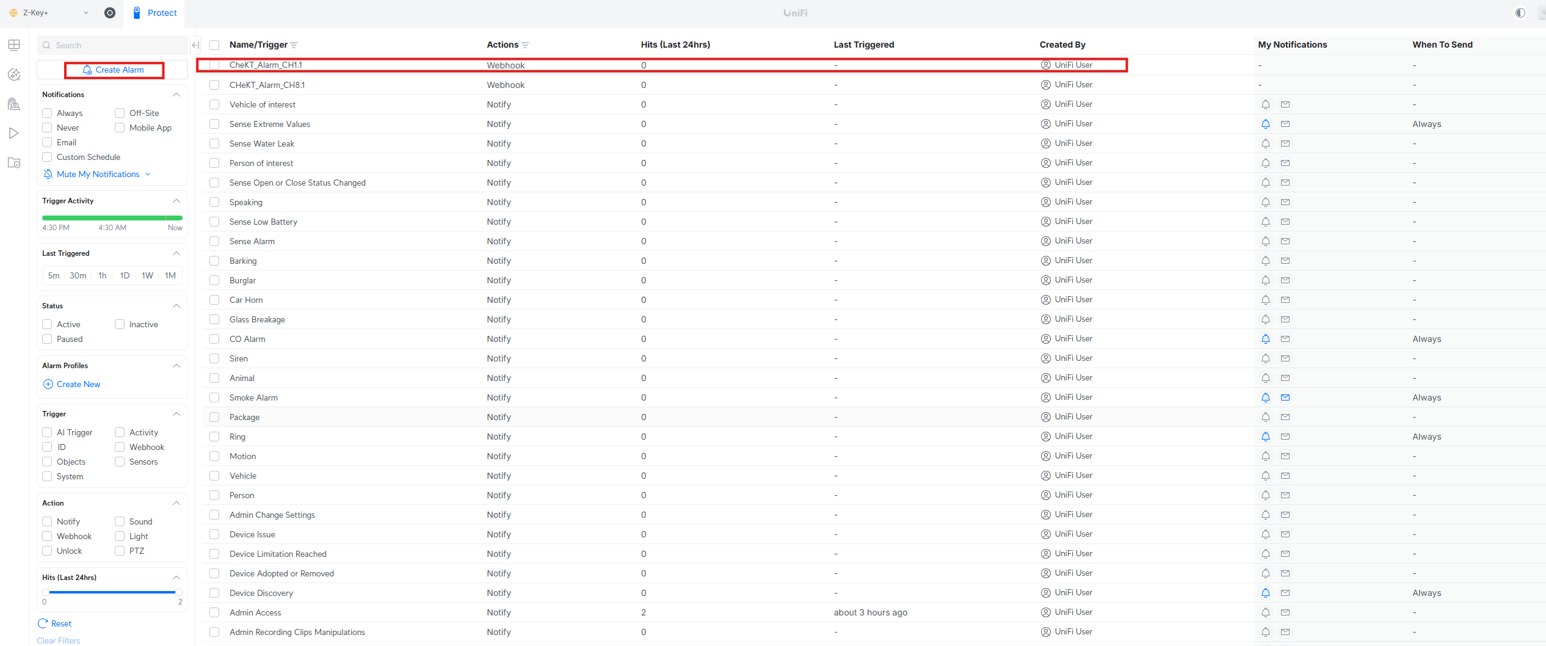Collapse the filter sidebar panel arrow
1546x646 pixels.
195,45
